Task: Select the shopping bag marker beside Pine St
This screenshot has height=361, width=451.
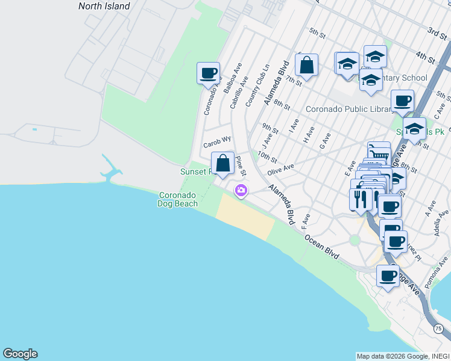Action: [222, 164]
